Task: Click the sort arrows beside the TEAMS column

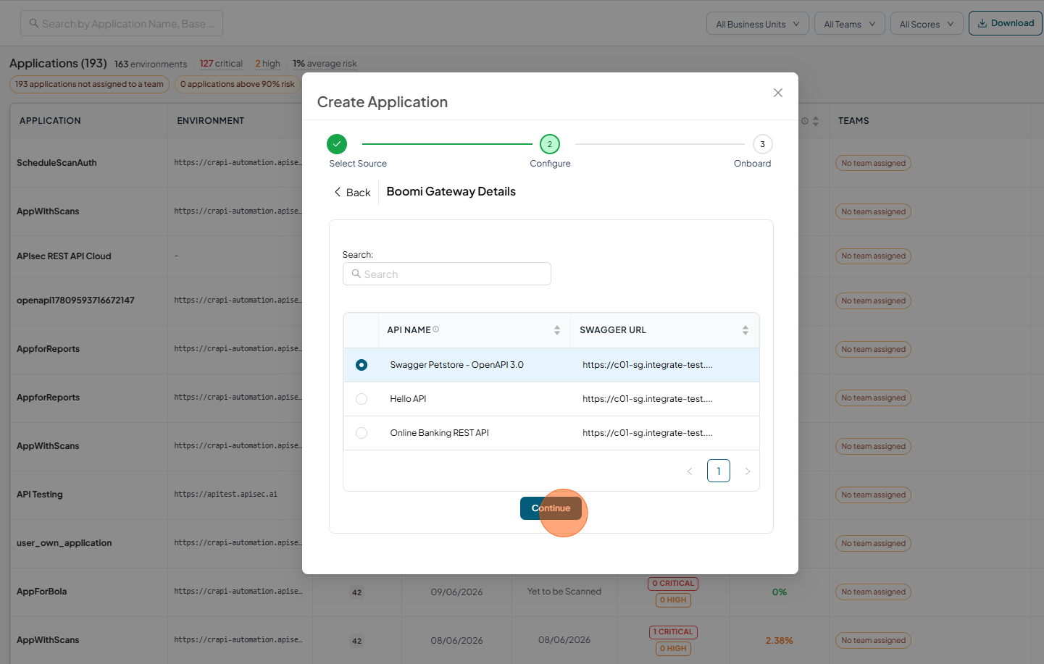Action: pyautogui.click(x=816, y=121)
